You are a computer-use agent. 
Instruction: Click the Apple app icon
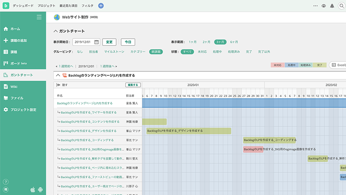point(32,190)
